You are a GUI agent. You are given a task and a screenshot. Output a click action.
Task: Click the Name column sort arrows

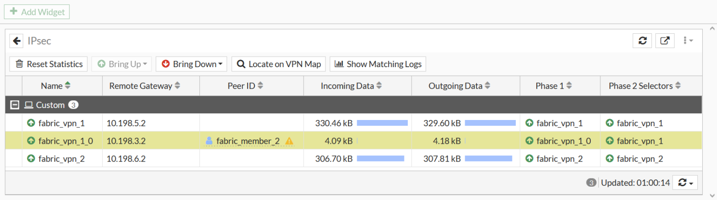[x=68, y=86]
